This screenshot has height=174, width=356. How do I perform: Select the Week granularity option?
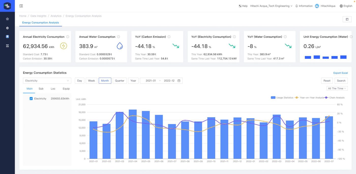92,81
